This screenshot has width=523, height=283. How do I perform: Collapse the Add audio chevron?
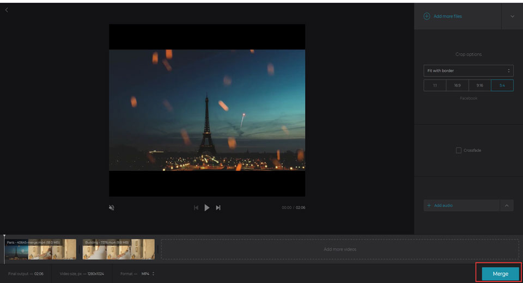[x=507, y=206]
